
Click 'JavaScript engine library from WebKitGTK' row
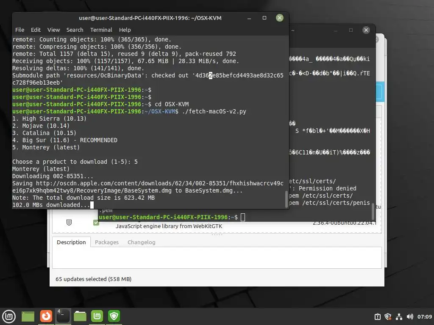pyautogui.click(x=169, y=226)
